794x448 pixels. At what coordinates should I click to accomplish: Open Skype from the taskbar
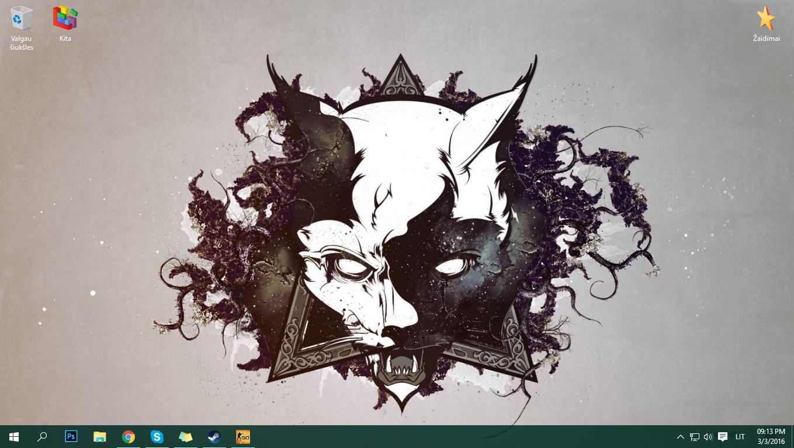pos(157,436)
